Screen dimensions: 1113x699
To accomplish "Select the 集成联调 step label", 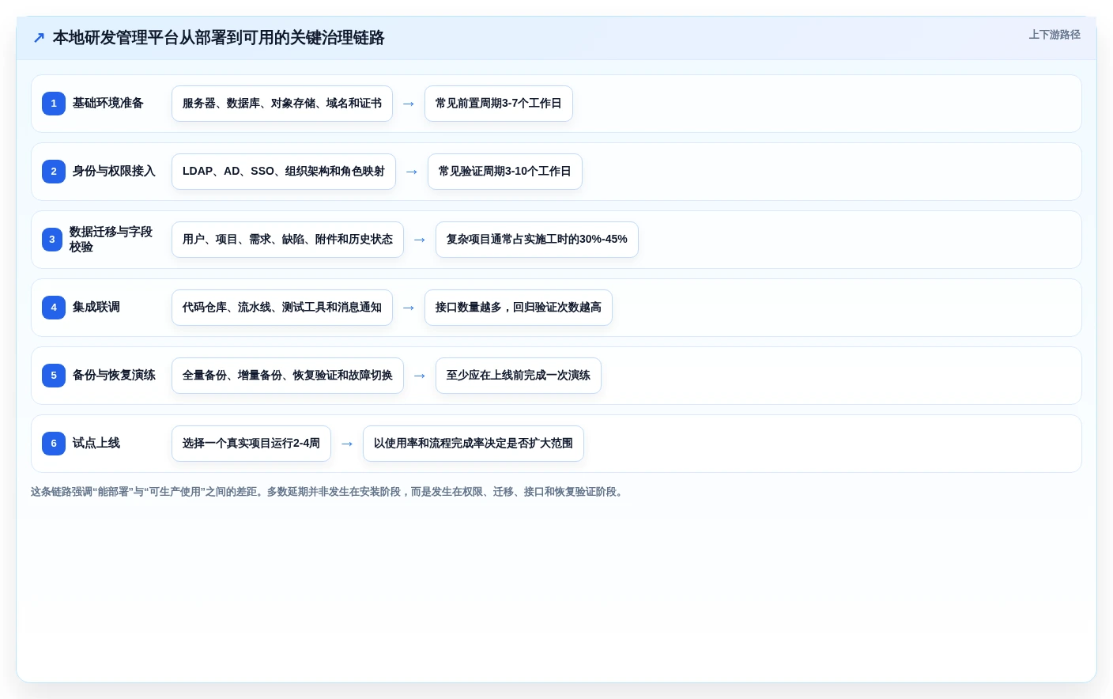I will tap(96, 307).
